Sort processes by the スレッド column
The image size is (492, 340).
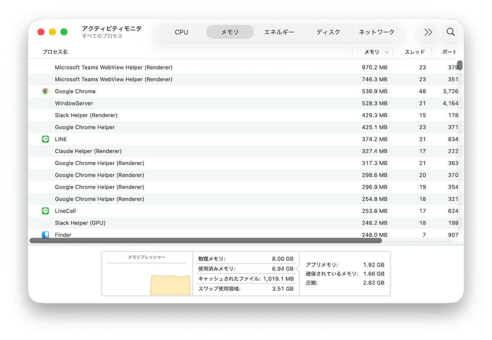[x=415, y=52]
